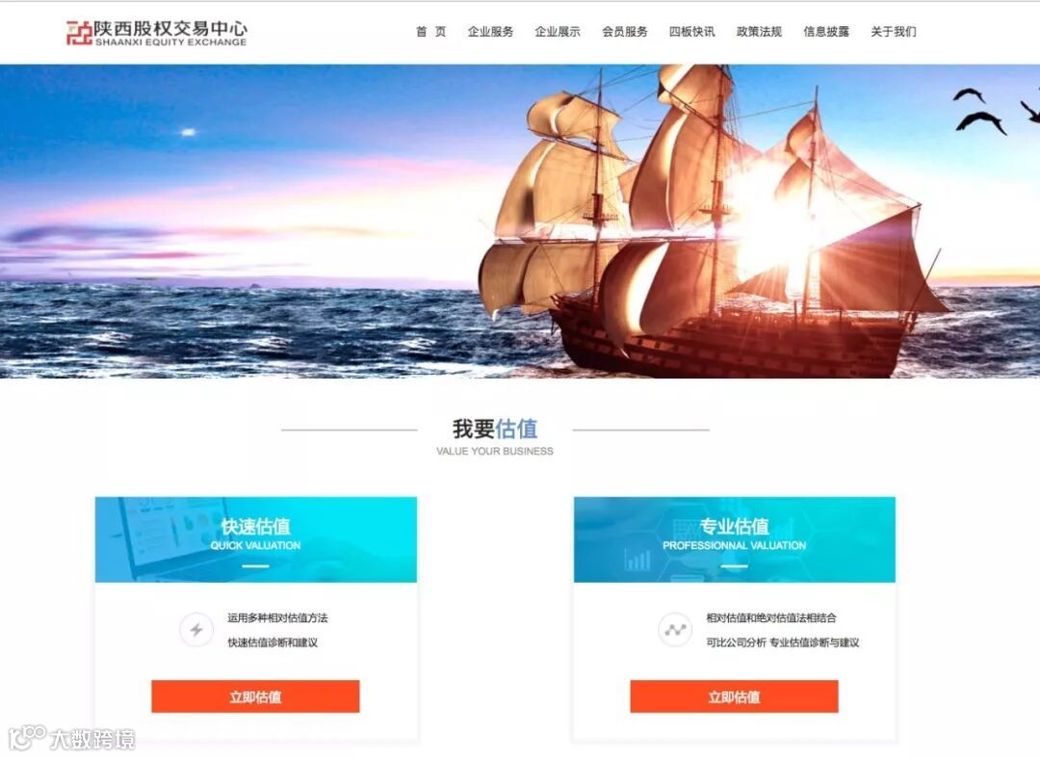Click the line chart professional valuation icon
The image size is (1040, 758).
[x=675, y=629]
